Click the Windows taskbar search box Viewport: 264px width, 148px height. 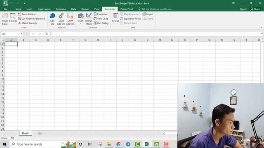pos(43,144)
